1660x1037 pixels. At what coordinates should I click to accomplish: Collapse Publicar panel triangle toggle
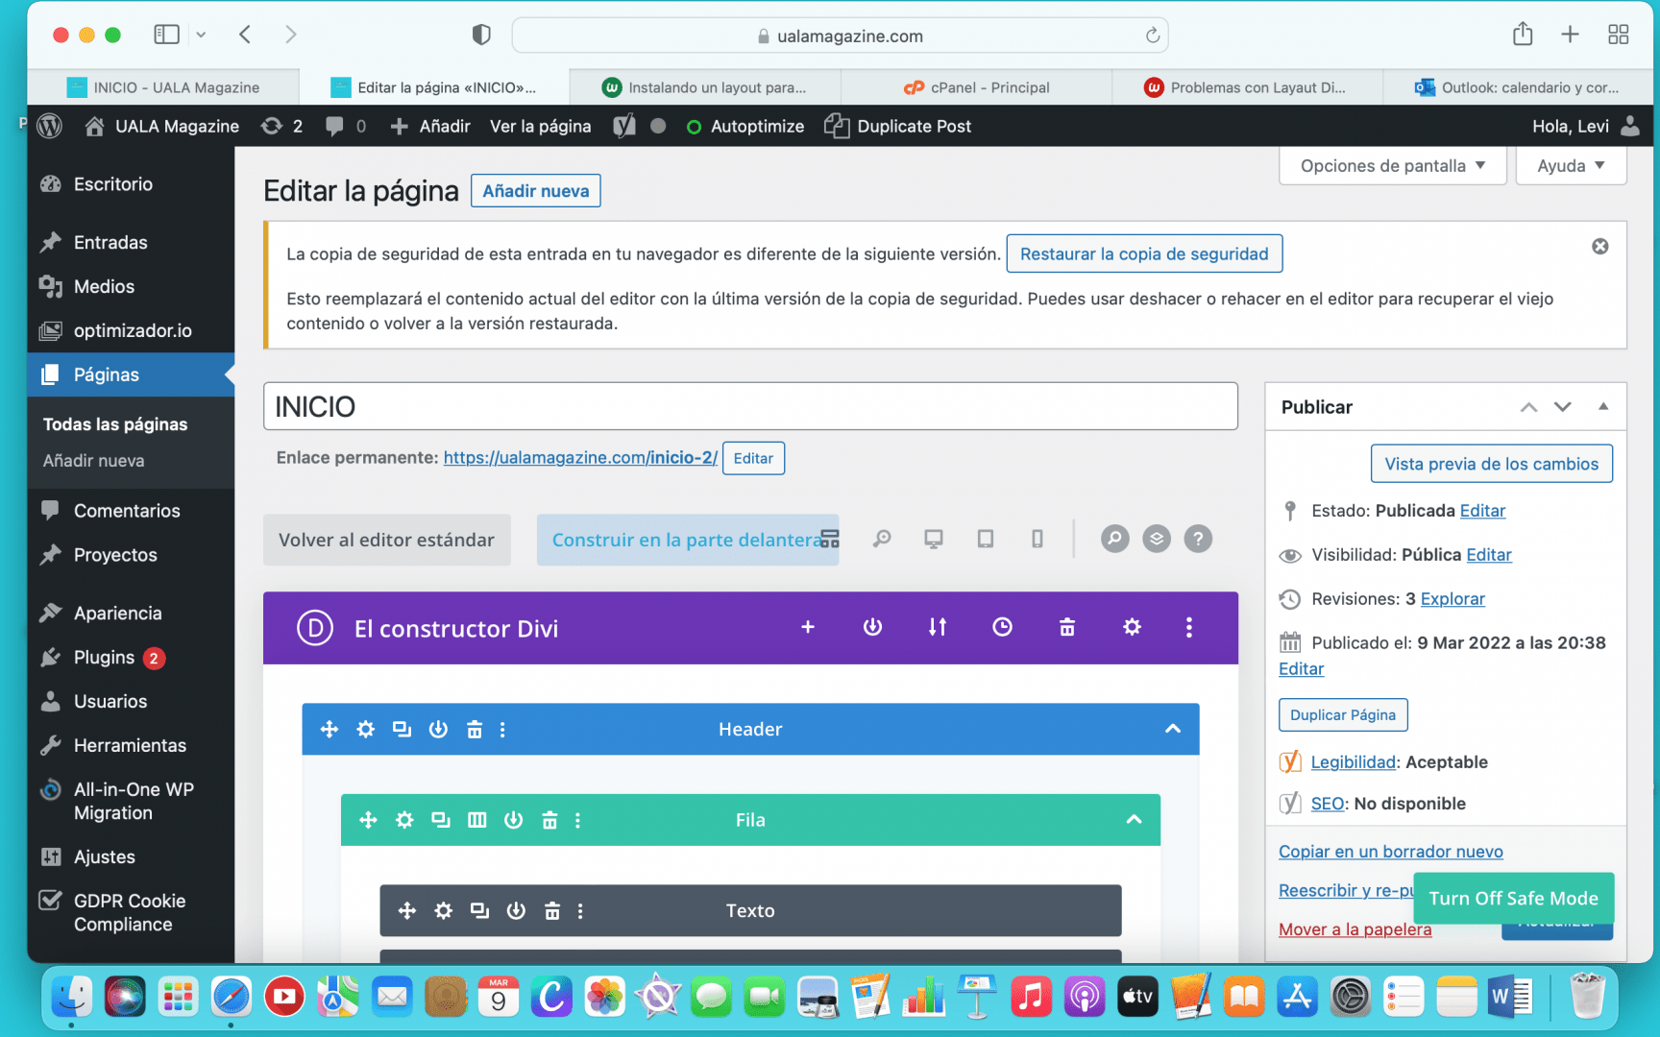coord(1603,406)
